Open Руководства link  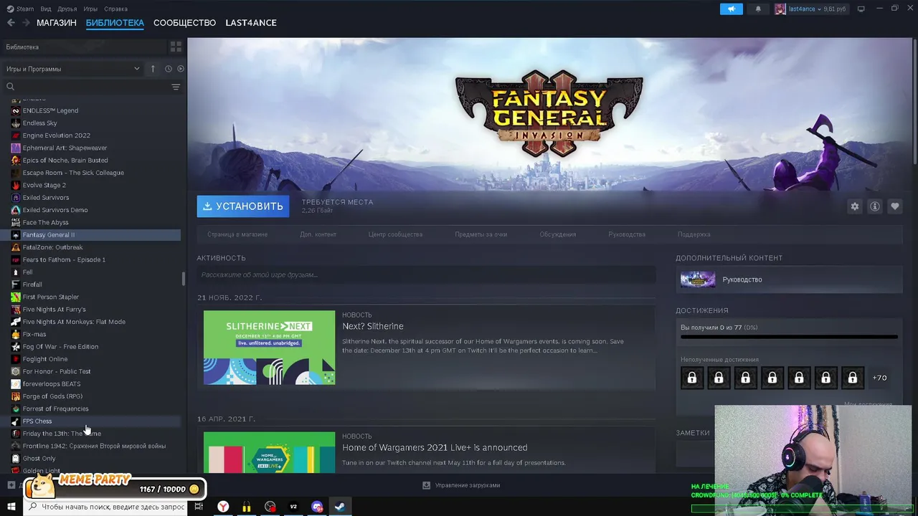click(627, 234)
